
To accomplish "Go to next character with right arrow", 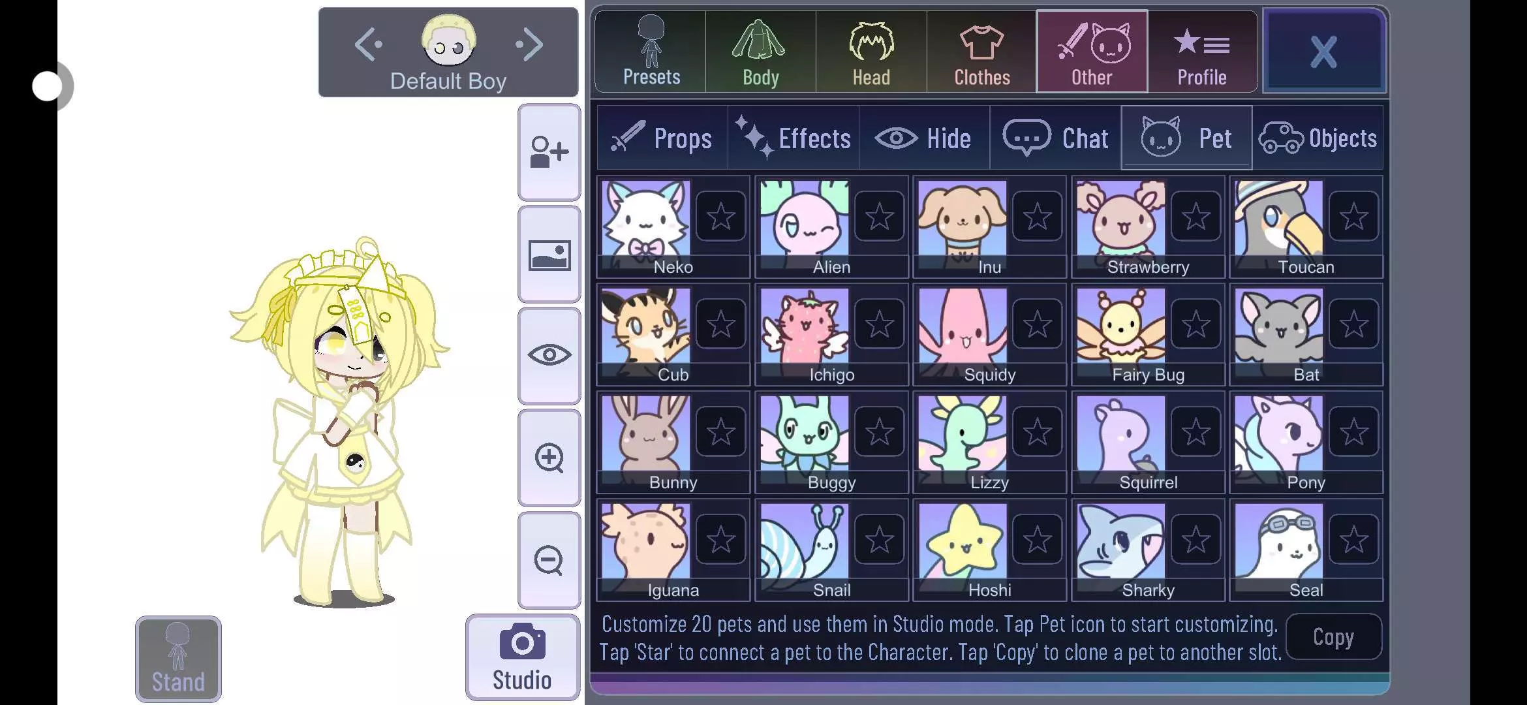I will (x=529, y=44).
